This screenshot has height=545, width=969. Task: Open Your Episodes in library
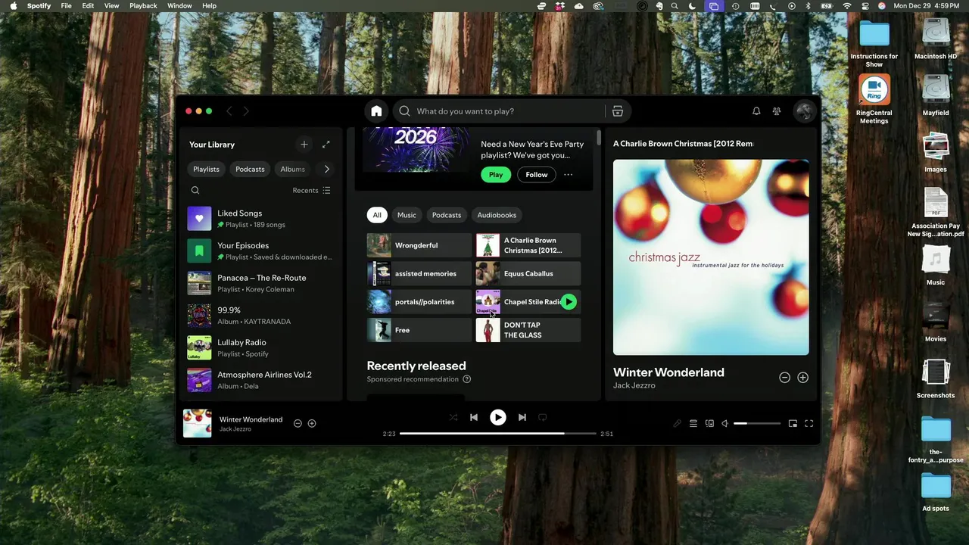tap(260, 251)
